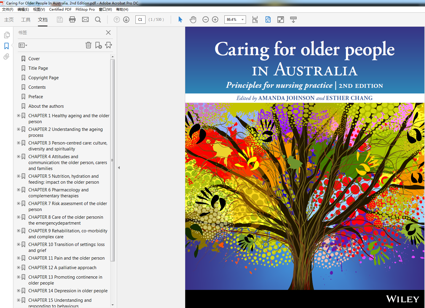This screenshot has height=308, width=425.
Task: Activate the Selection arrow tool
Action: [180, 20]
